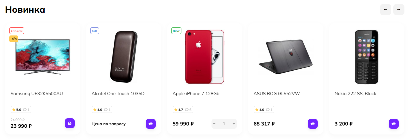Add Alcatel One Touch 1035D to cart
414x139 pixels.
coord(151,124)
